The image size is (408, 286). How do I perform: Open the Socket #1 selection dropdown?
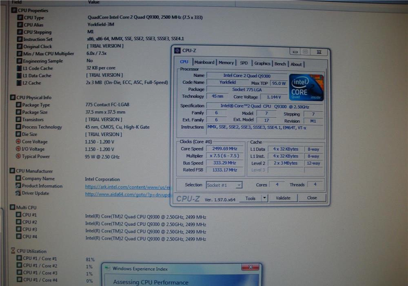[x=224, y=185]
